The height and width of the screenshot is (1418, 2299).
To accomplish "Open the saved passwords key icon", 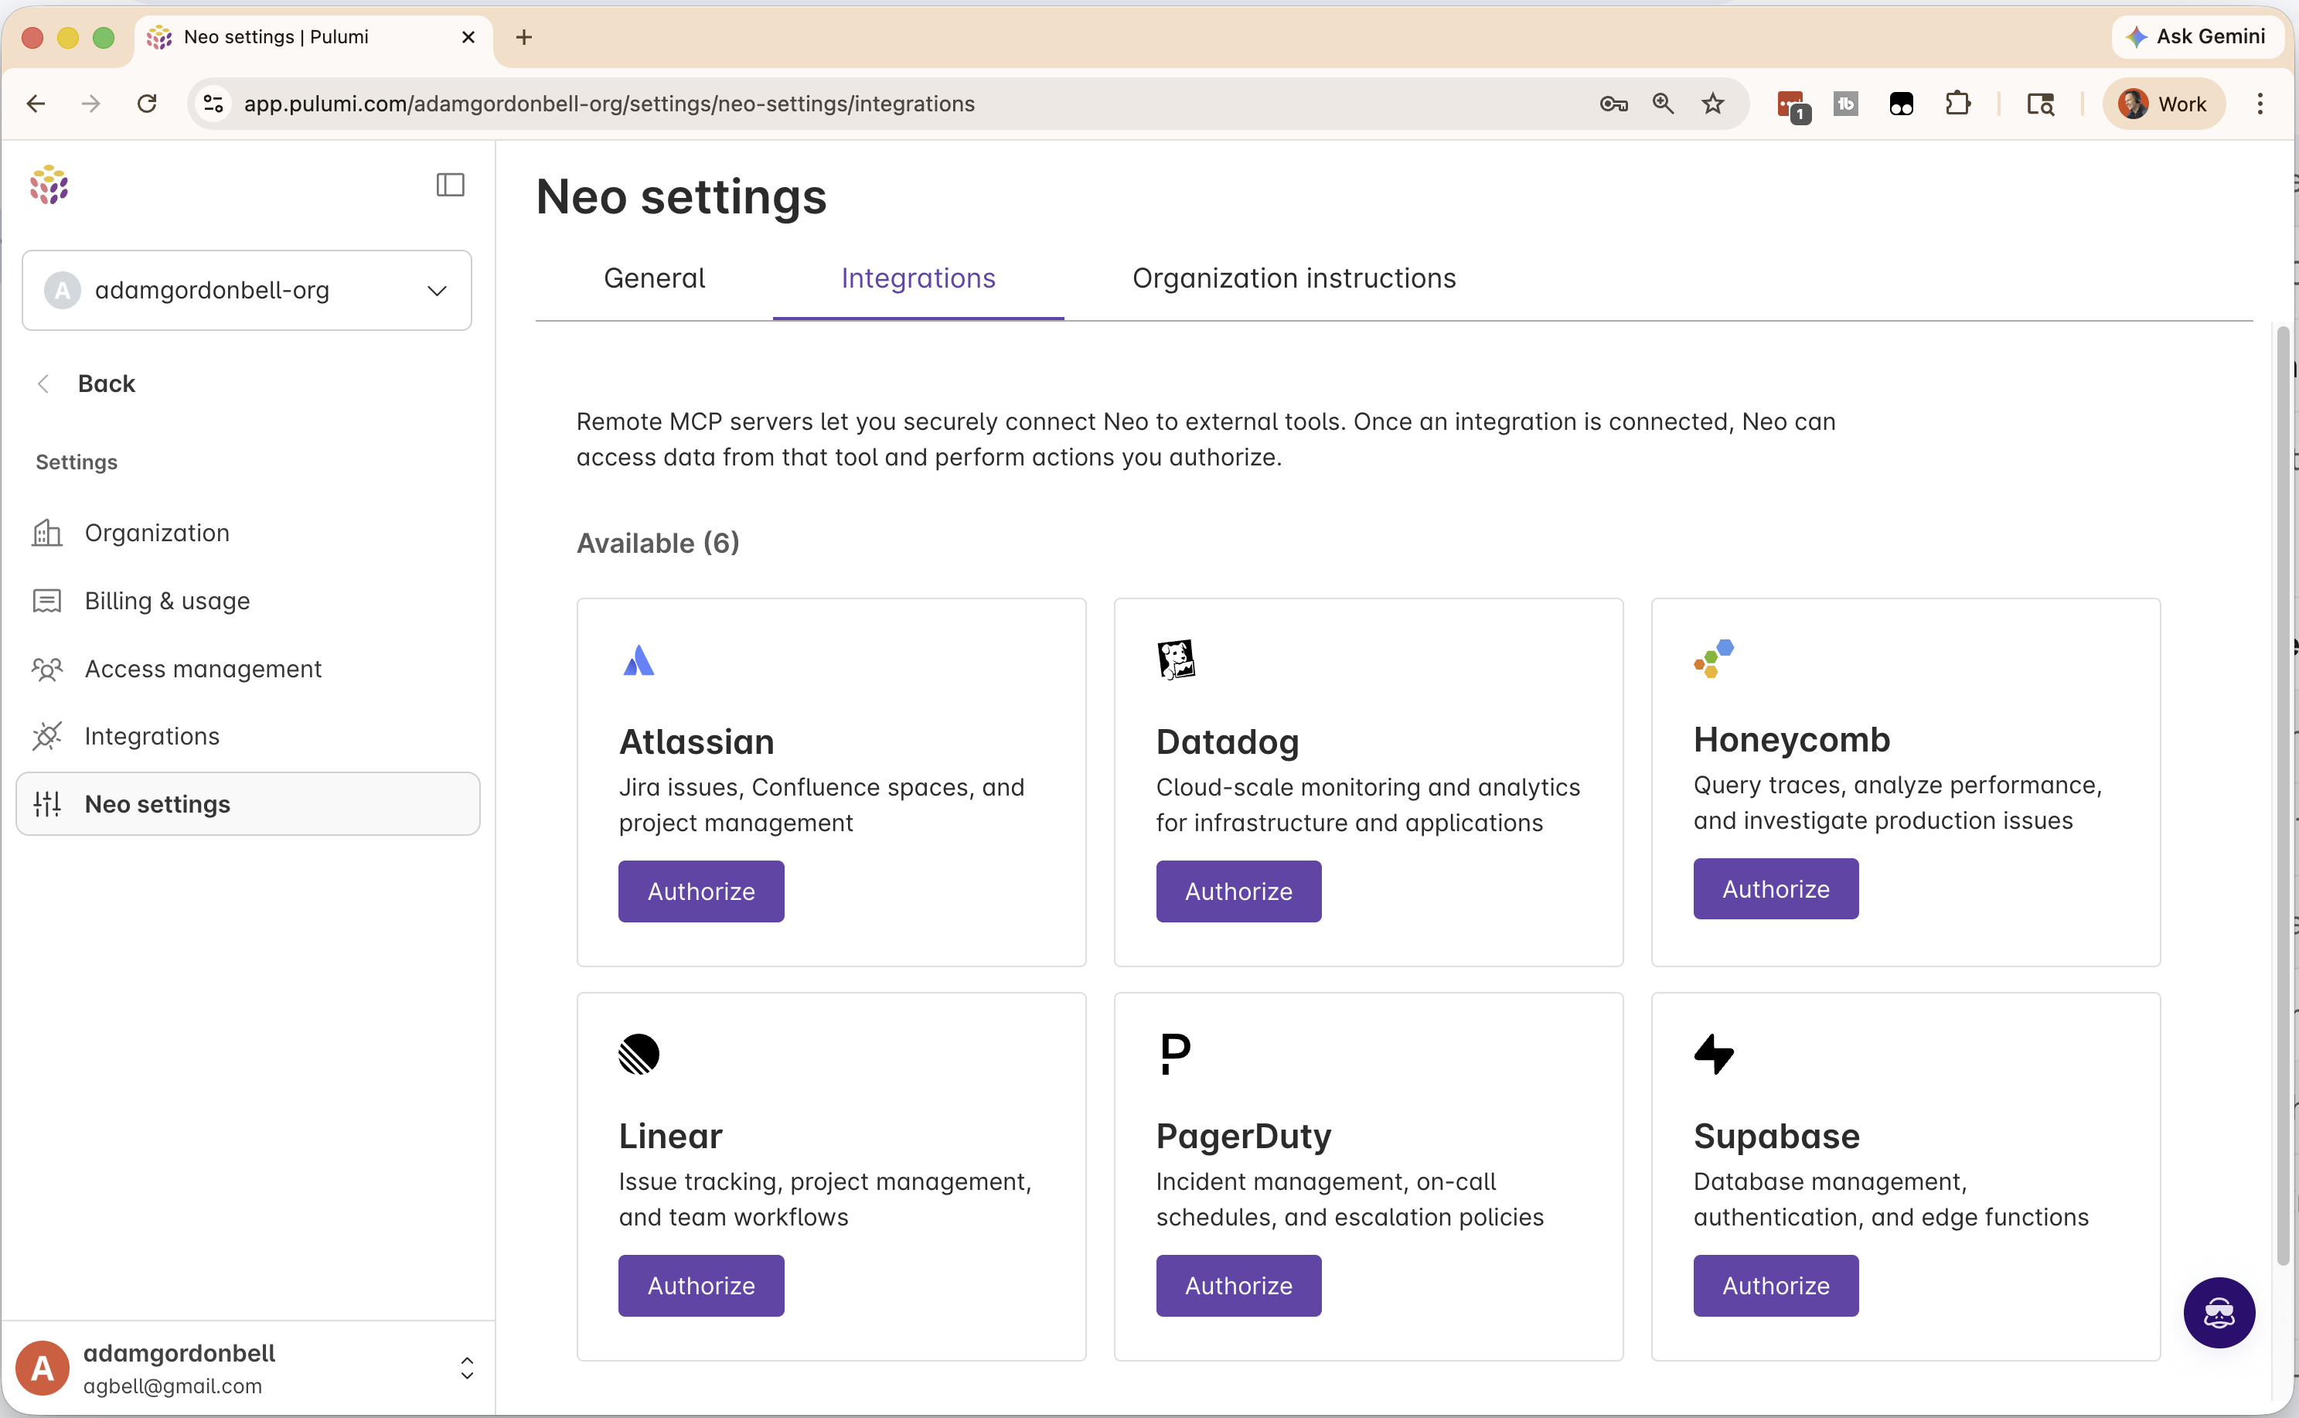I will 1613,103.
